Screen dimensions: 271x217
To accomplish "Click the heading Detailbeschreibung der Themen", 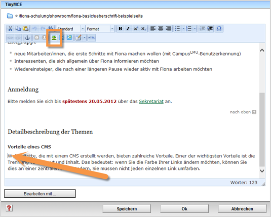I will [x=50, y=132].
